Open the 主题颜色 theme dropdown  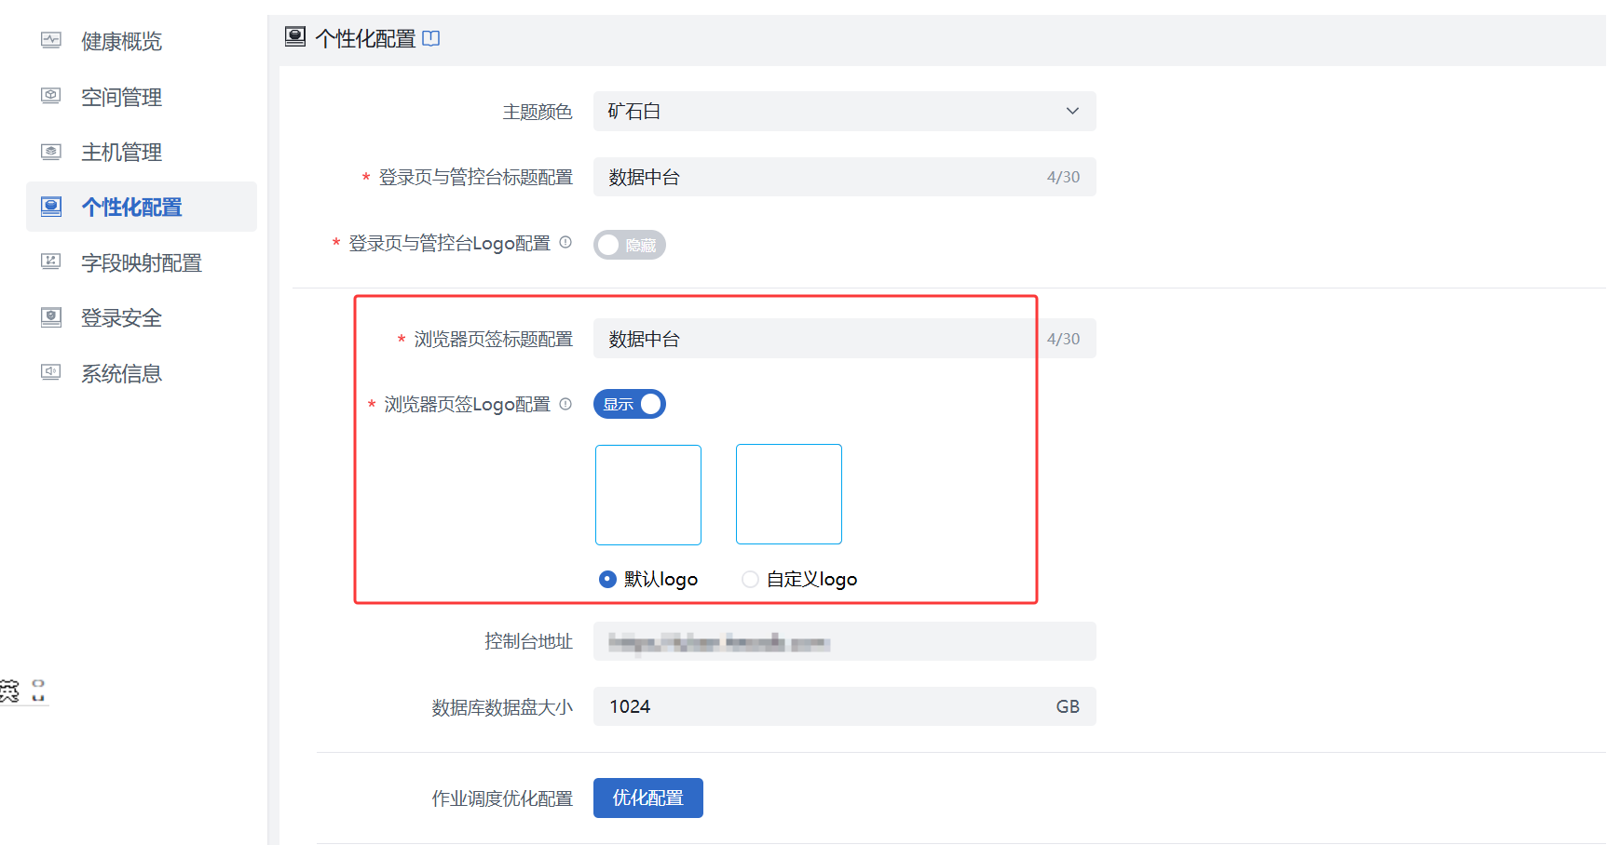[x=1072, y=111]
